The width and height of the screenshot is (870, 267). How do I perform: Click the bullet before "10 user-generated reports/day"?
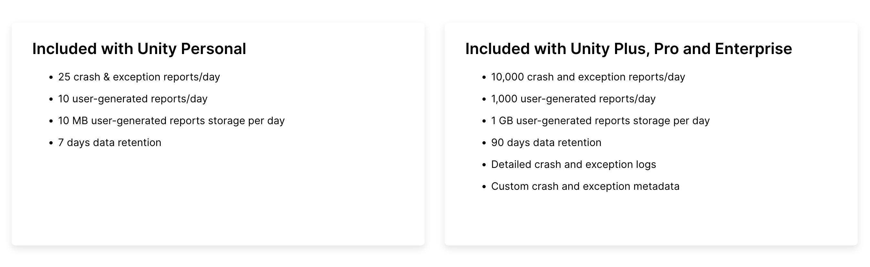pyautogui.click(x=51, y=99)
